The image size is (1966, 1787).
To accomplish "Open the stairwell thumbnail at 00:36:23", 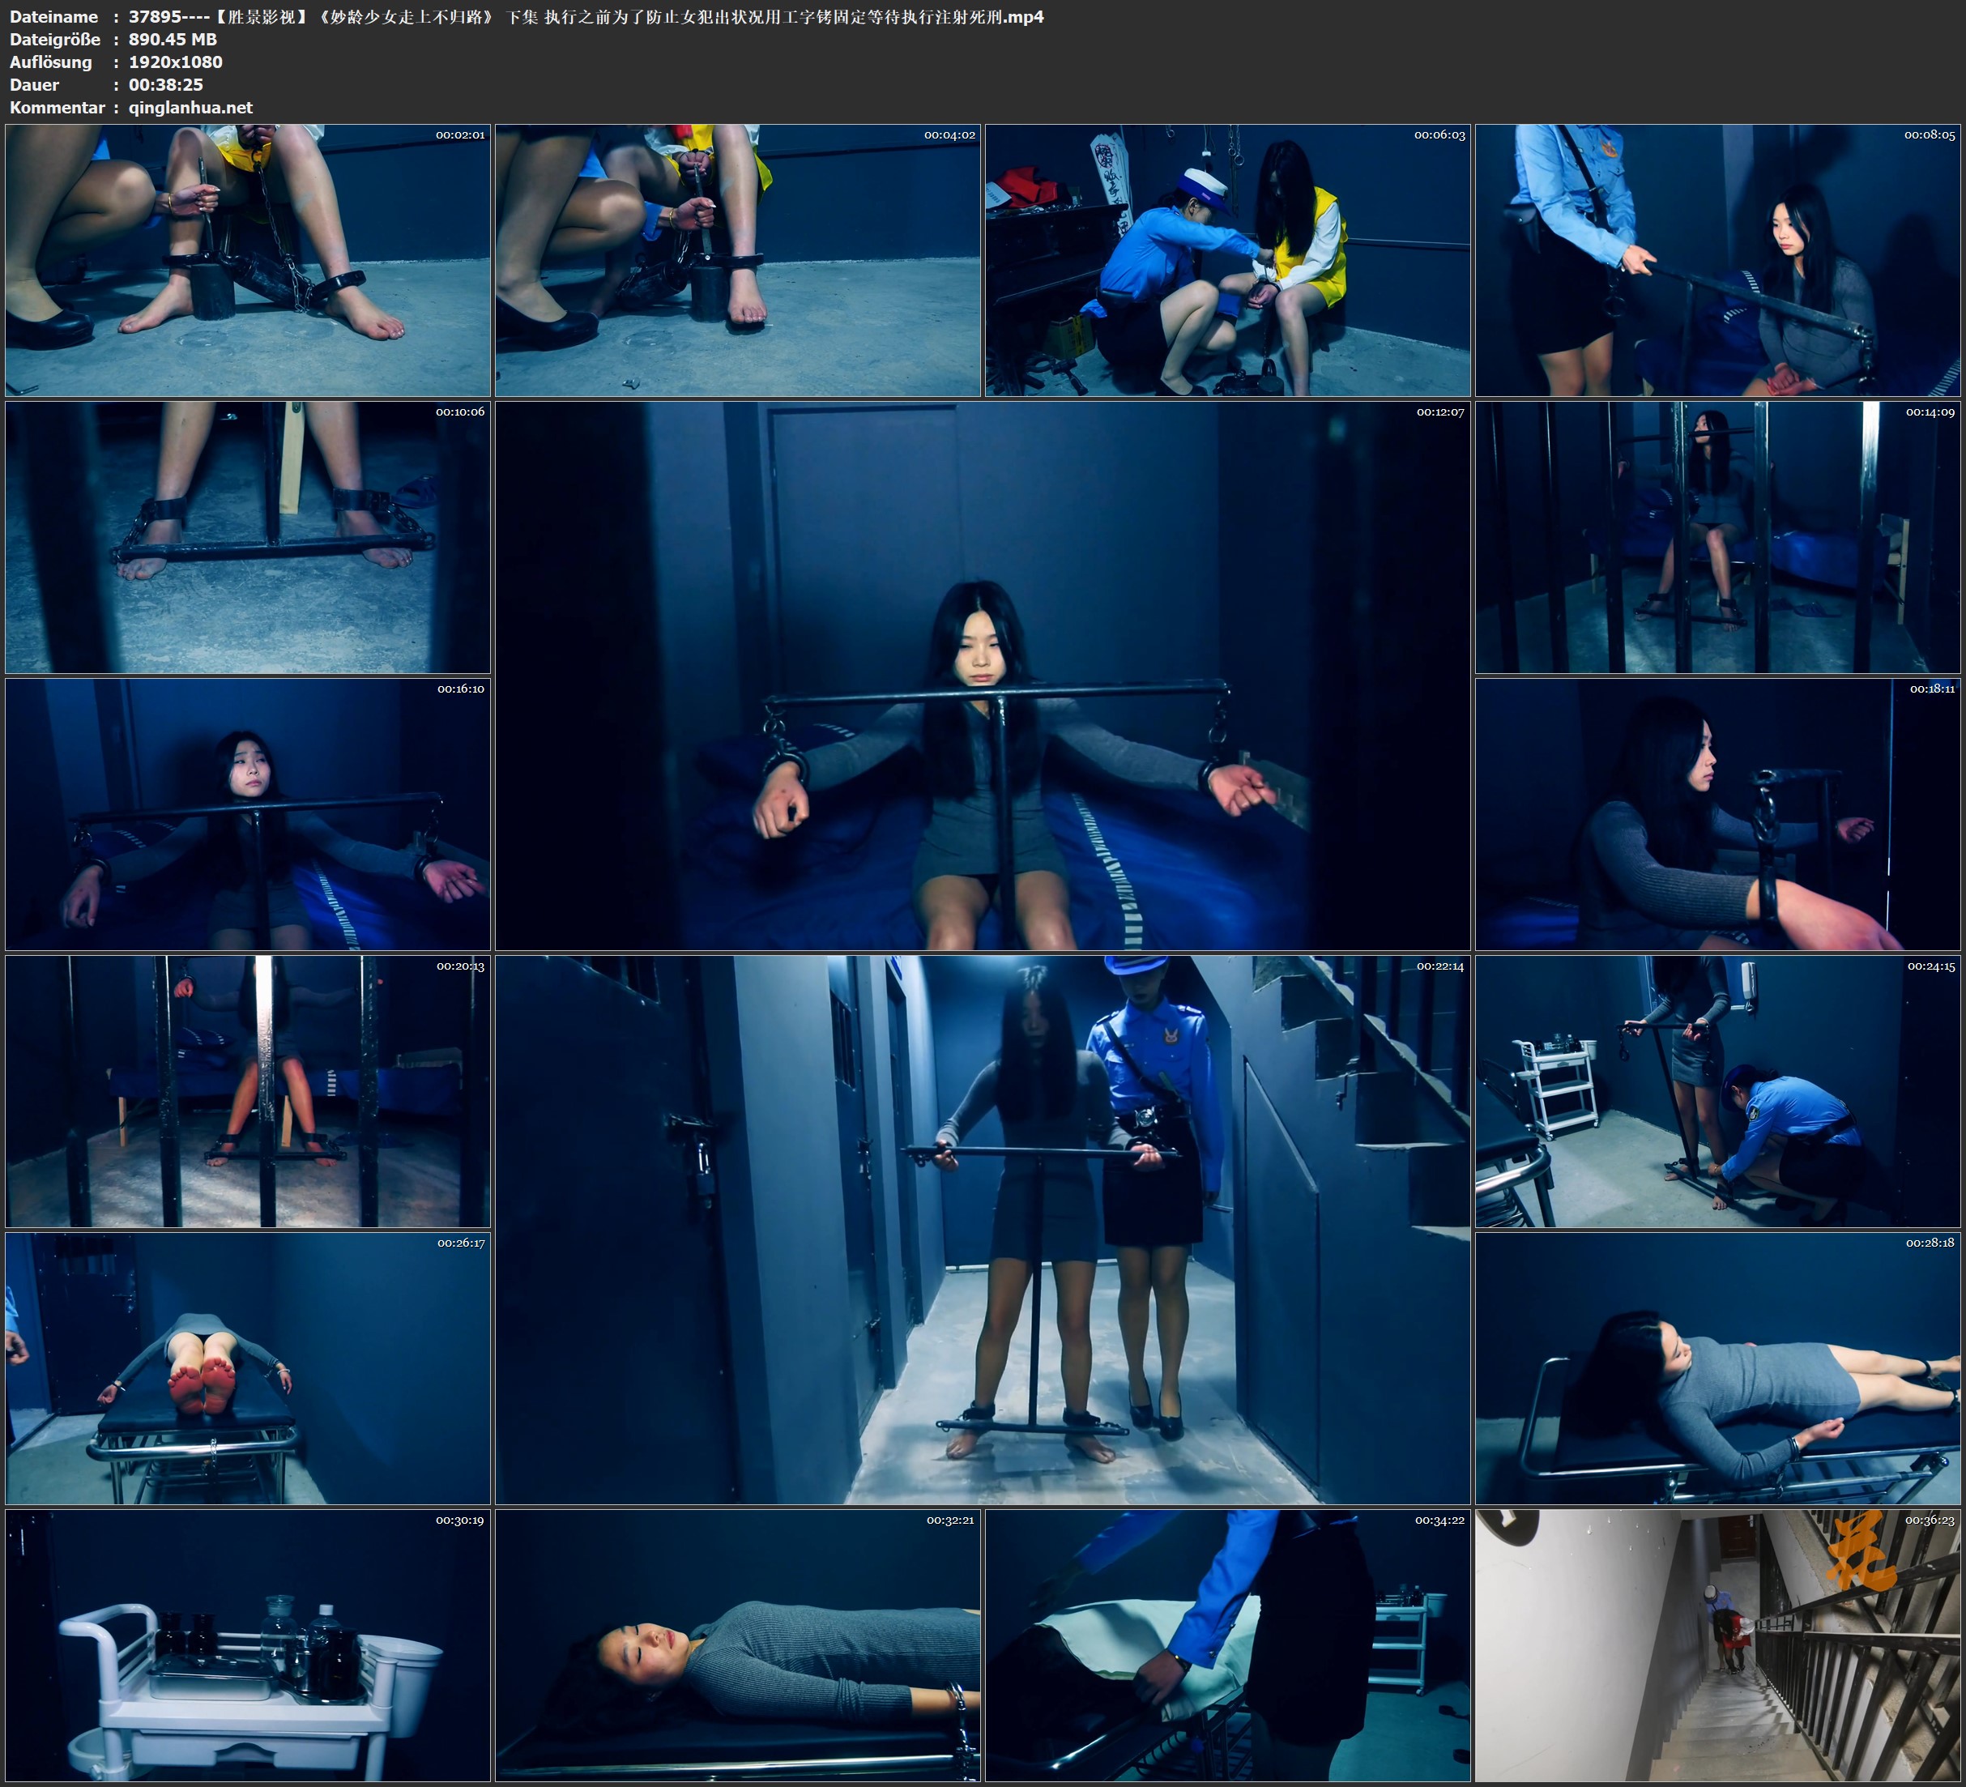I will coord(1718,1645).
